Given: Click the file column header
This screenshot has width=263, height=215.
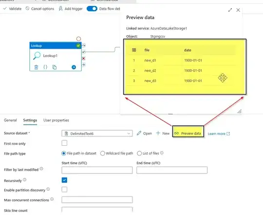Looking at the screenshot, I should coord(147,50).
